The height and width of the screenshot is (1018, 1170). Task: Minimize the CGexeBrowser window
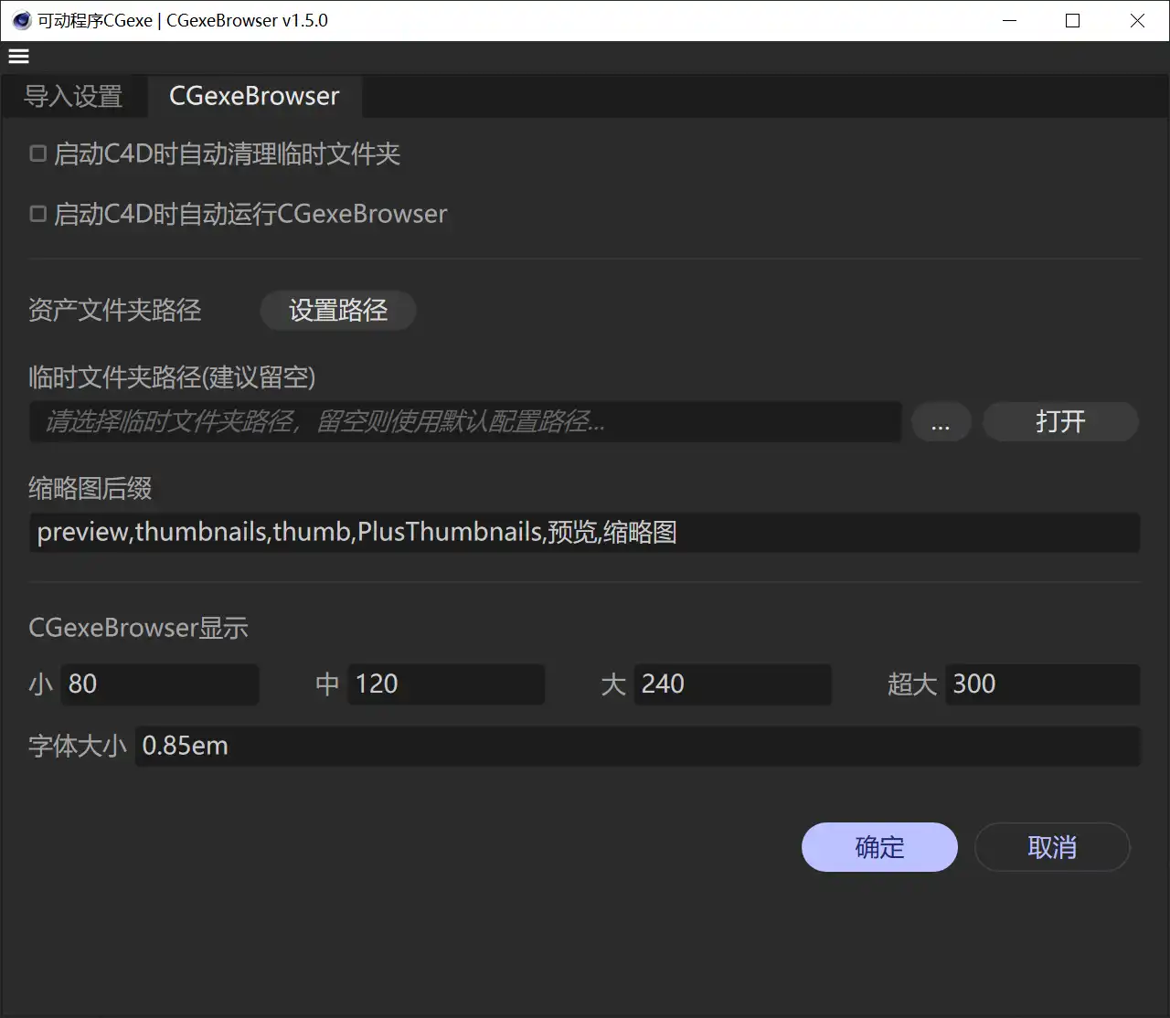coord(1009,20)
